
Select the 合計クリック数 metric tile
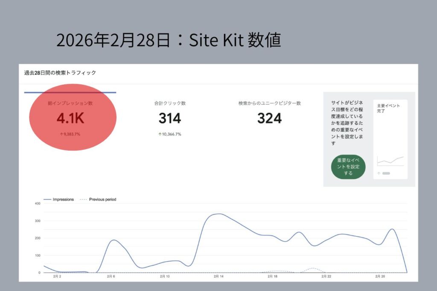[170, 118]
